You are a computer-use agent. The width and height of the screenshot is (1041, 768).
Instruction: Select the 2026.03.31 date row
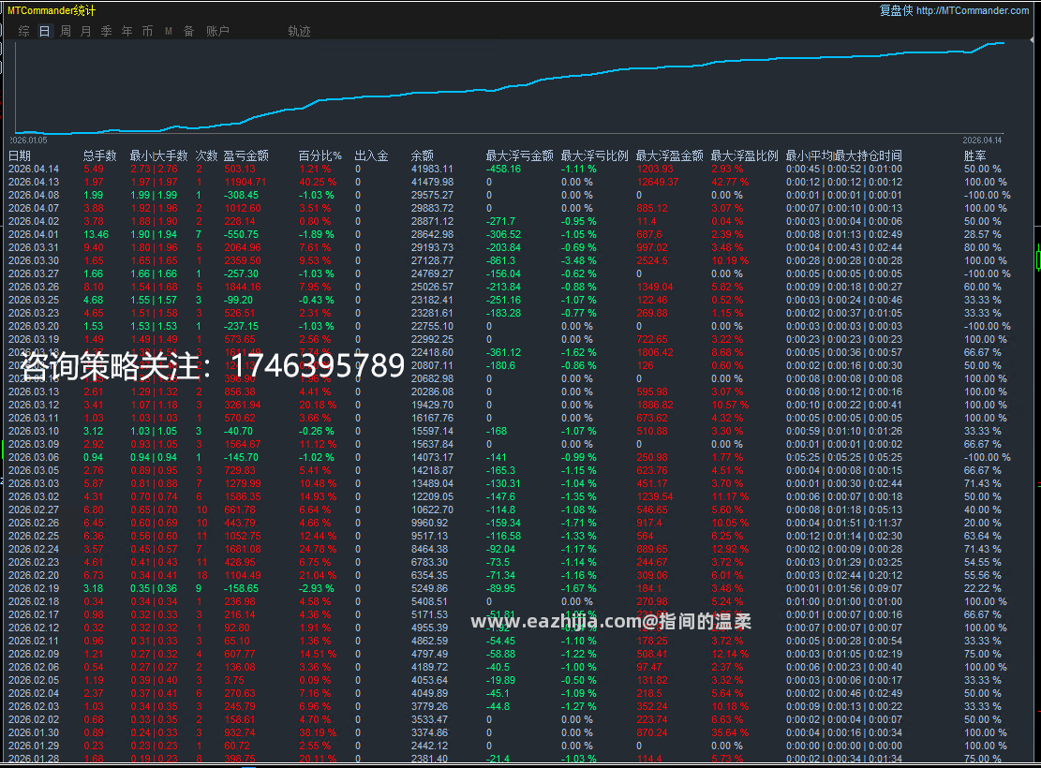pyautogui.click(x=510, y=247)
